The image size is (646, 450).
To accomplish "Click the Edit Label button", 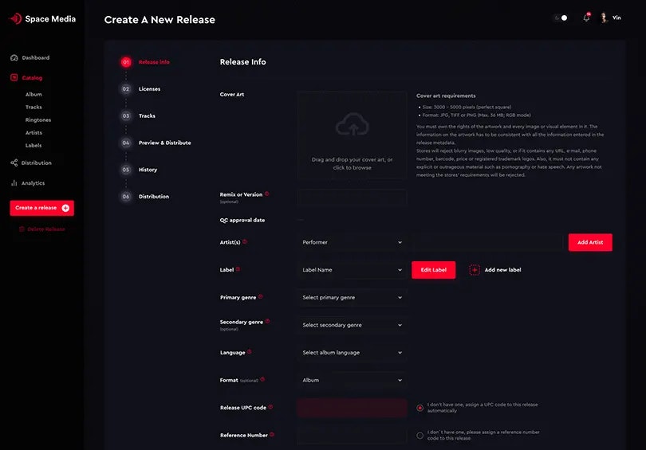I will point(433,270).
